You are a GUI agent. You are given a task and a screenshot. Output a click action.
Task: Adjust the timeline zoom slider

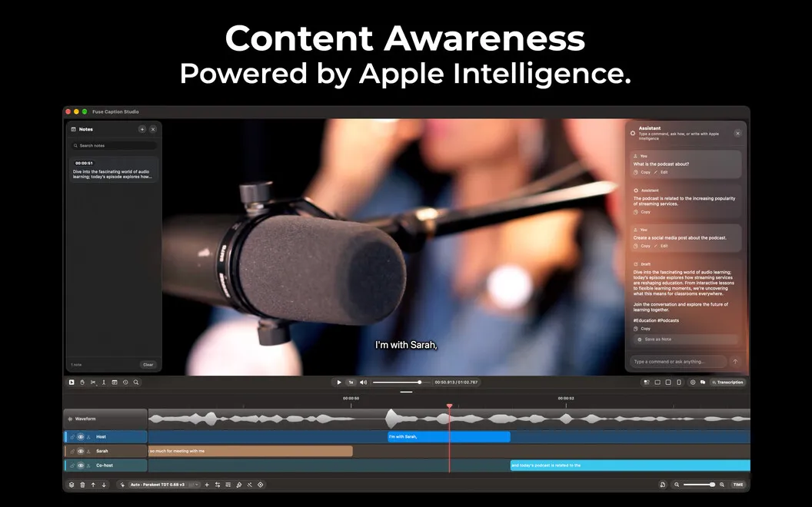click(x=699, y=485)
